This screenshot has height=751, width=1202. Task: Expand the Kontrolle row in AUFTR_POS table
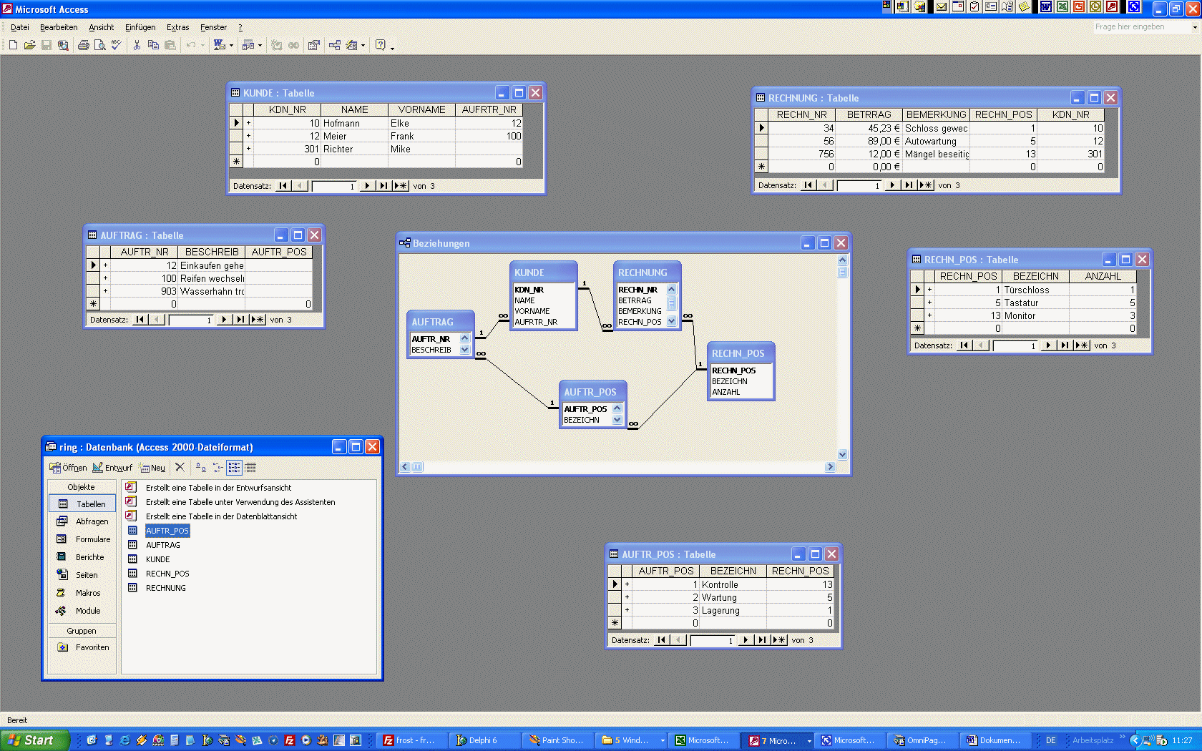coord(627,584)
